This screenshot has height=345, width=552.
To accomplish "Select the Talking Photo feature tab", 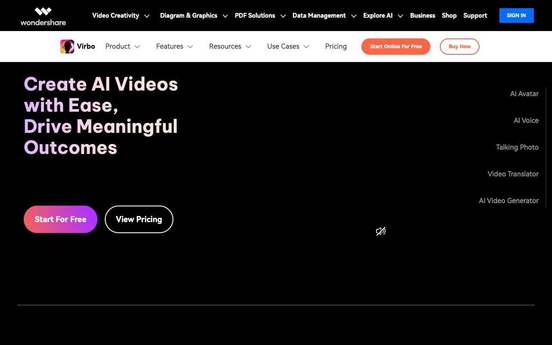I will pyautogui.click(x=517, y=147).
